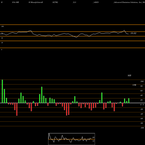Click the -80 label on MR axis

point(142,123)
